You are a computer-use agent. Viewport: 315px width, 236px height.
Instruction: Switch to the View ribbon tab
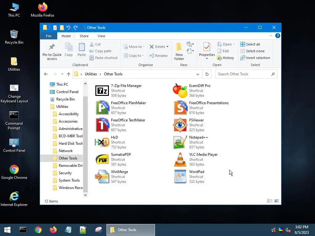pos(101,36)
